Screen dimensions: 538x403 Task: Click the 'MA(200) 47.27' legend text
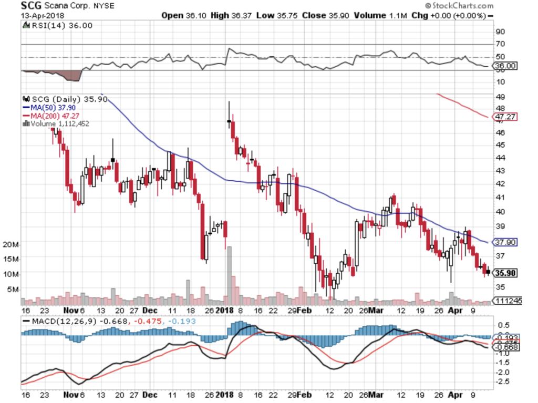click(x=55, y=116)
